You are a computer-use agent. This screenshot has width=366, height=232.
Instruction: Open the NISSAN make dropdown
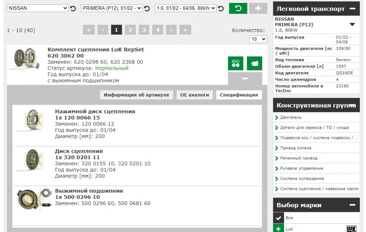point(38,8)
